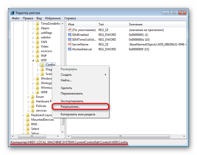Sort by the Имя column header

click(x=82, y=24)
